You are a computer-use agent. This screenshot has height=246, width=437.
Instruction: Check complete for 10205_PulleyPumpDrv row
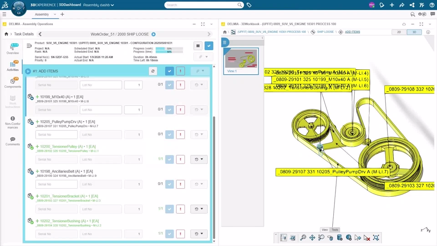click(169, 134)
